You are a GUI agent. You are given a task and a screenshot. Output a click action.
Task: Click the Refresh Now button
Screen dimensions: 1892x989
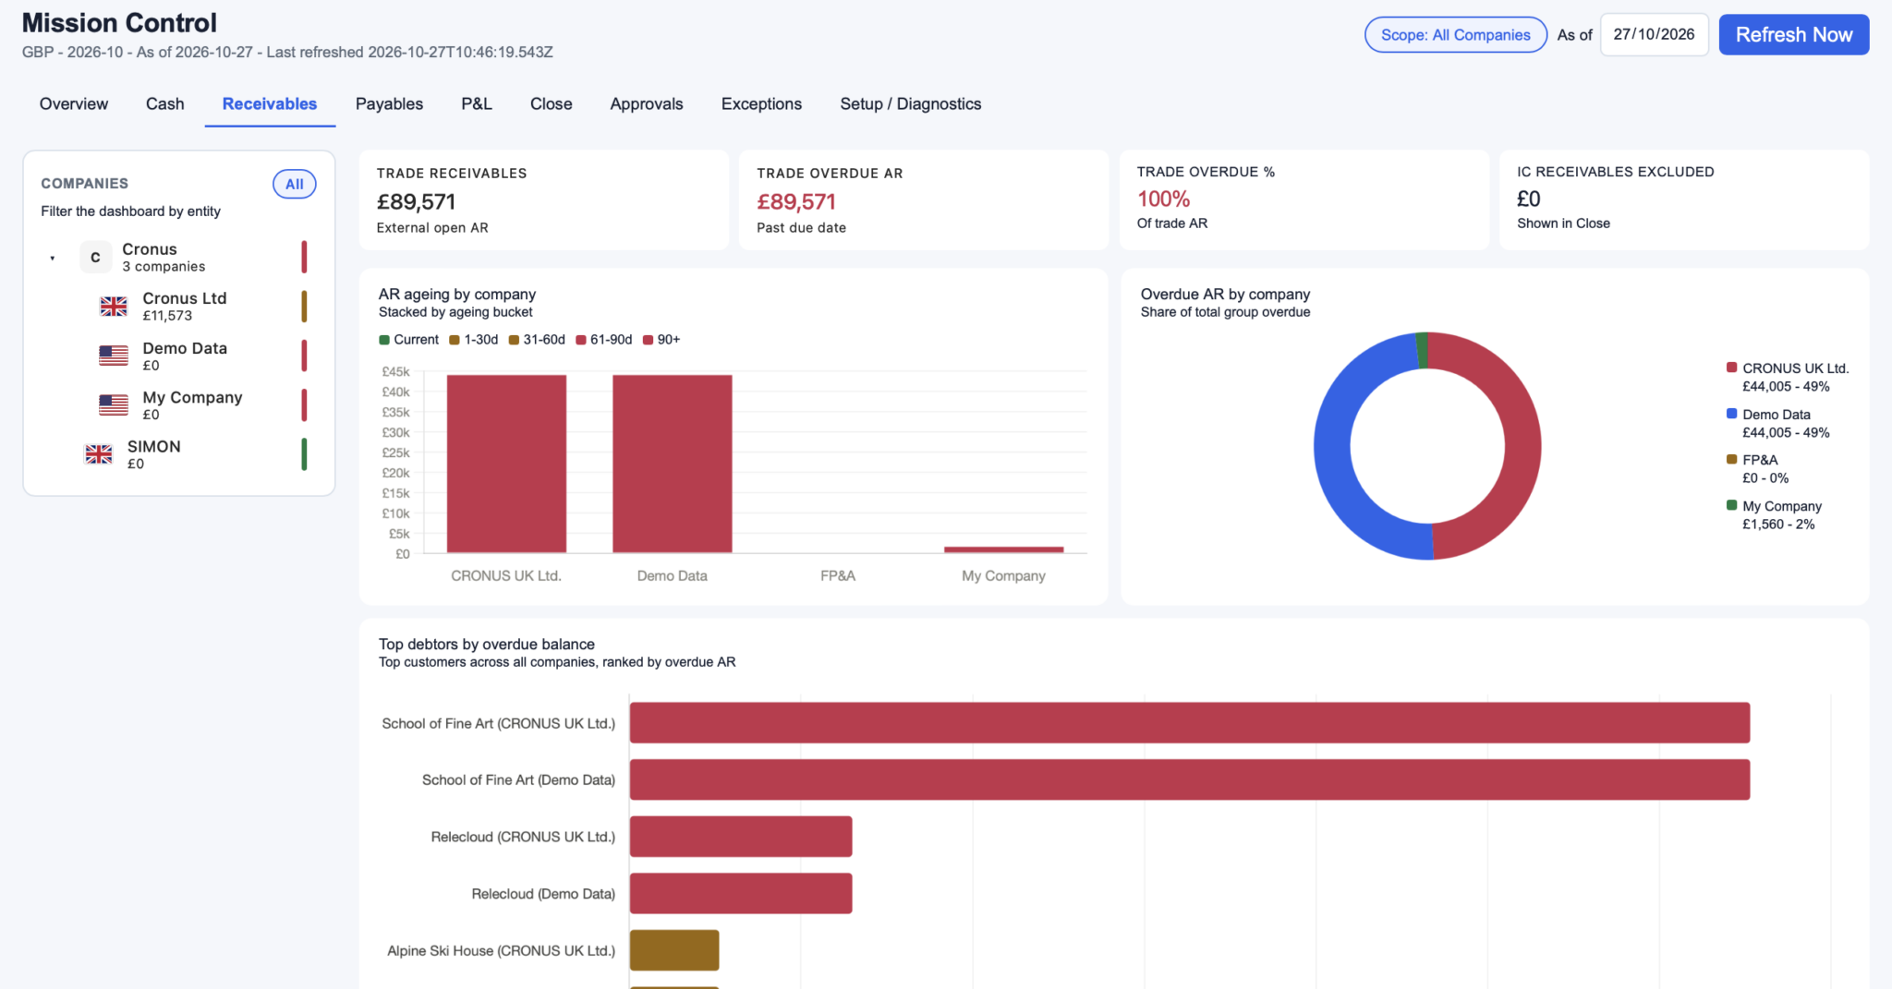coord(1794,34)
